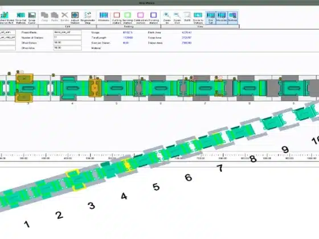The height and width of the screenshot is (239, 319).
Task: Click the Edit group label bar
Action: [67, 26]
